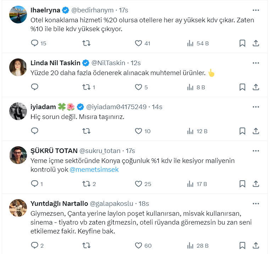
Task: Open the @memetsimsek mention link
Action: pos(94,170)
